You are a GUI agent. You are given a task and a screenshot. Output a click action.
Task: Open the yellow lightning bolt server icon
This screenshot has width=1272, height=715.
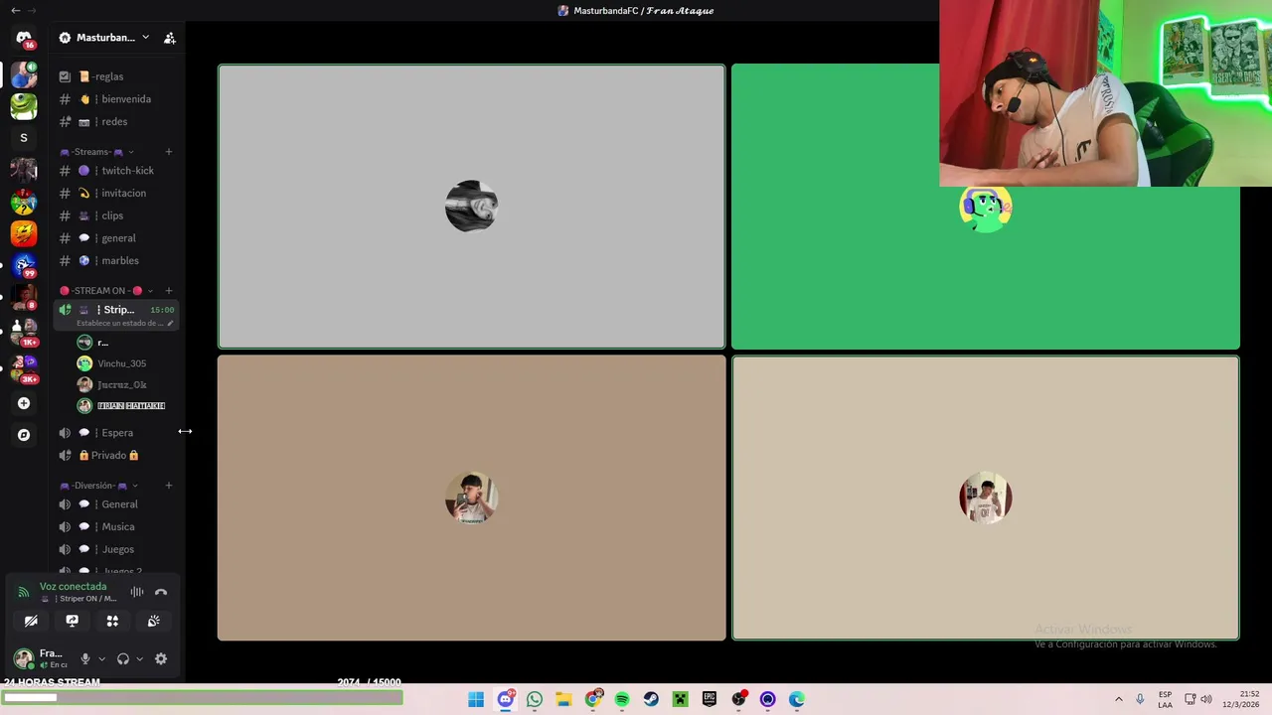pyautogui.click(x=24, y=233)
